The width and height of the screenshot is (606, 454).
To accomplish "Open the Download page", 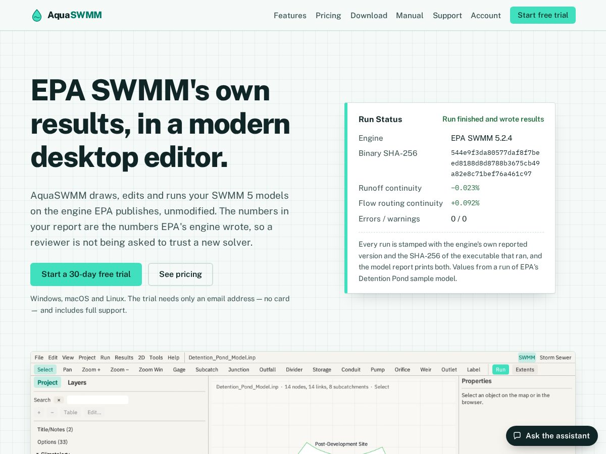I will (369, 16).
